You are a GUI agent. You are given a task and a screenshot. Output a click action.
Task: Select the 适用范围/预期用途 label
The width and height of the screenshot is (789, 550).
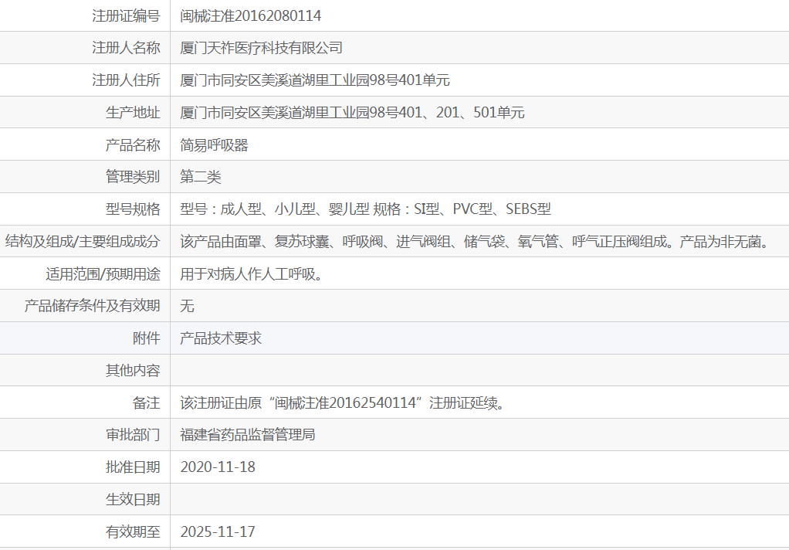coord(103,274)
